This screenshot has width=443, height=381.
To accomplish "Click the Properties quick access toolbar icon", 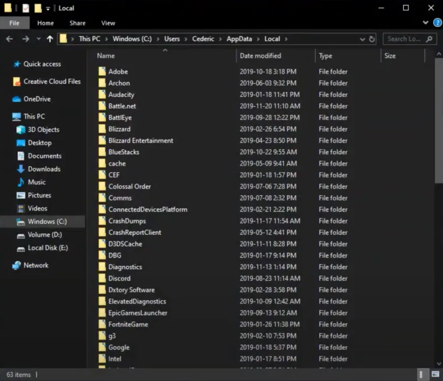I will (26, 8).
